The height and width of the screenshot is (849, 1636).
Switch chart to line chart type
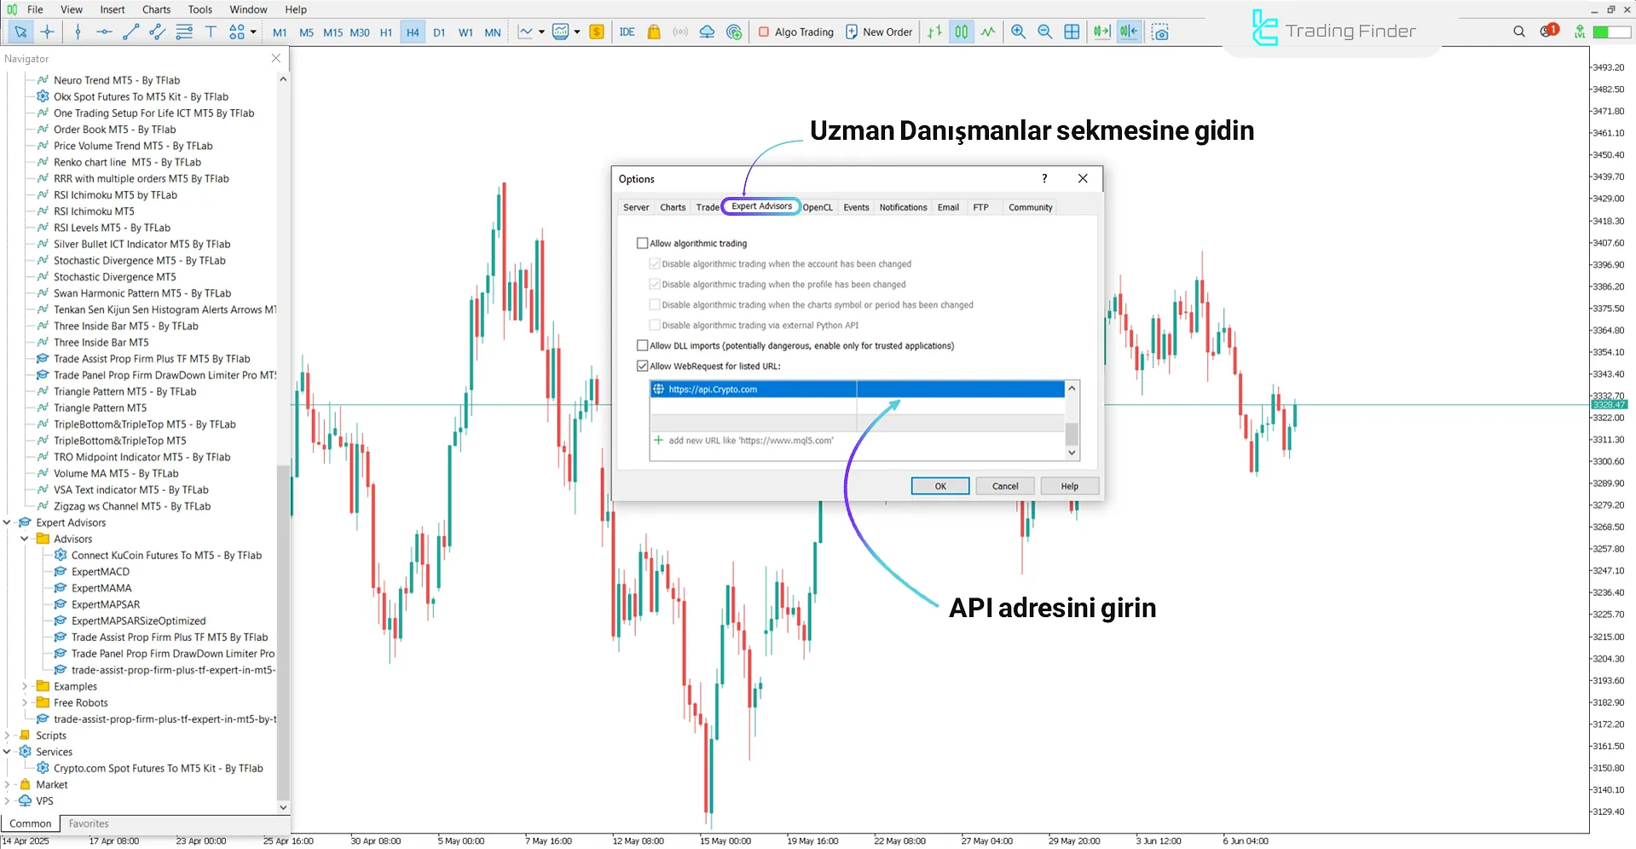coord(988,32)
